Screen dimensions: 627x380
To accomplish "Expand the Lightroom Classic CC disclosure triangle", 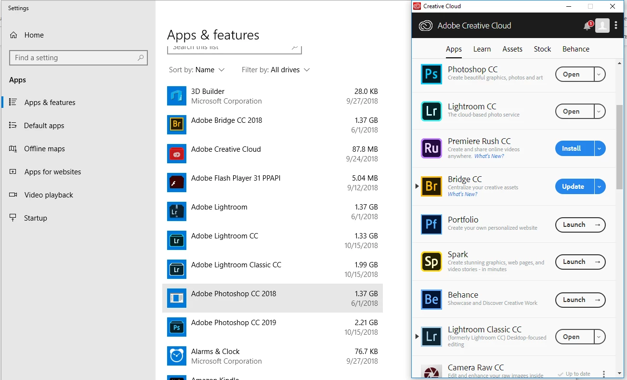I will tap(417, 337).
